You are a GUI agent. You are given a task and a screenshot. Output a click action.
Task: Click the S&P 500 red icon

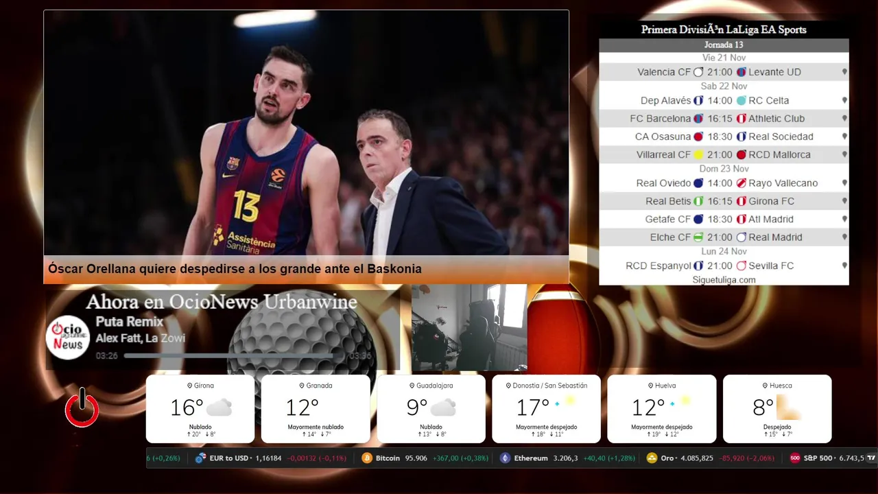tap(795, 458)
